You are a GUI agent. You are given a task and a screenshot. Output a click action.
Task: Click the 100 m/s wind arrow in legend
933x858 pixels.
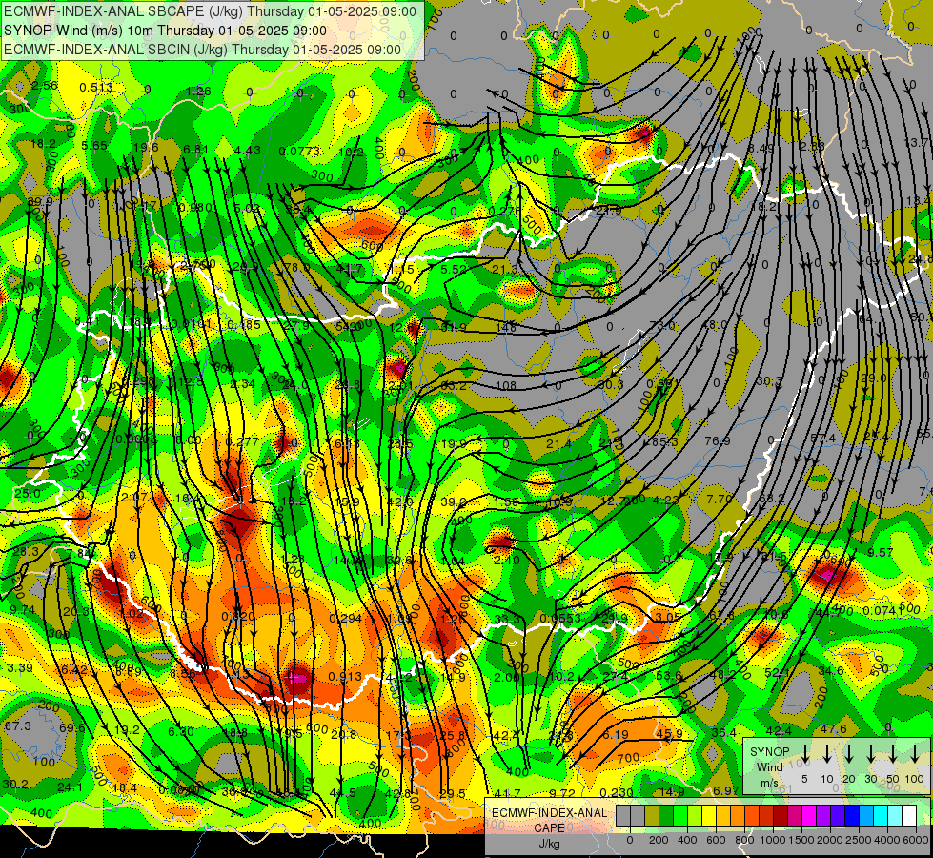pos(915,754)
